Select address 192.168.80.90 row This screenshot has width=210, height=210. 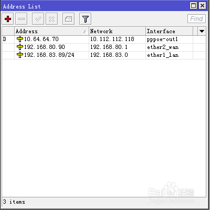pos(104,47)
